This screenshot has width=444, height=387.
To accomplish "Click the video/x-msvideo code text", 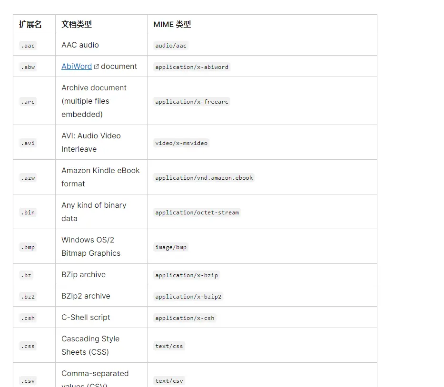I will [x=181, y=143].
